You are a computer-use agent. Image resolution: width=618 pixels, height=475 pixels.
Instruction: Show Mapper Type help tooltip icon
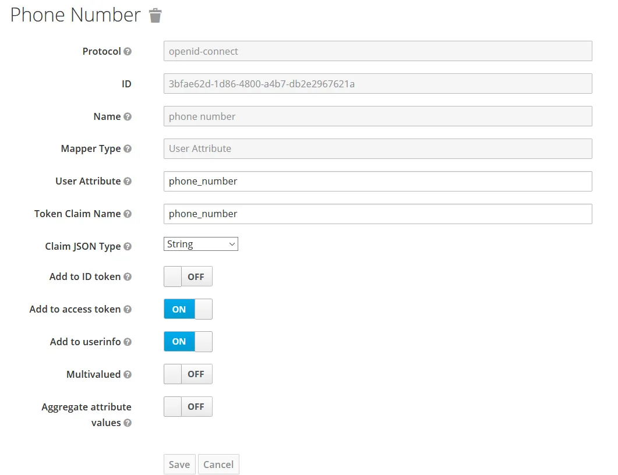[x=128, y=148]
